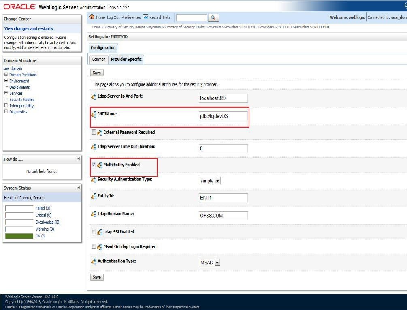The width and height of the screenshot is (407, 310).
Task: Click the Critical (0) health link
Action: click(43, 215)
